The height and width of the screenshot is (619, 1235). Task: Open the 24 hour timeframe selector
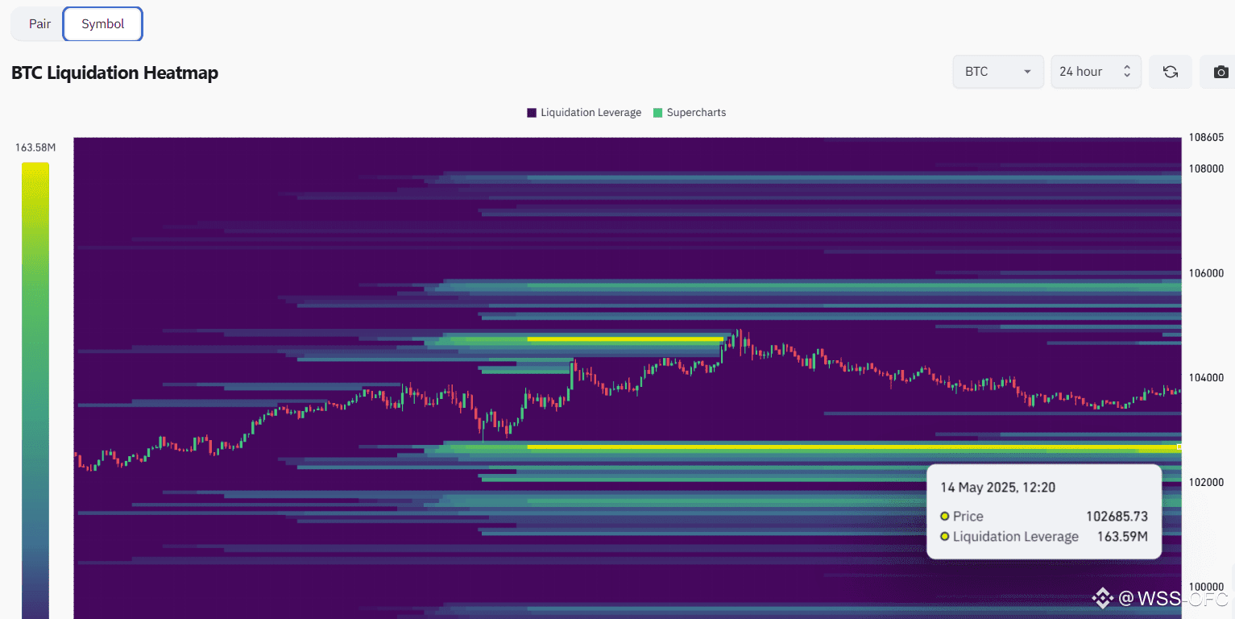[x=1096, y=71]
